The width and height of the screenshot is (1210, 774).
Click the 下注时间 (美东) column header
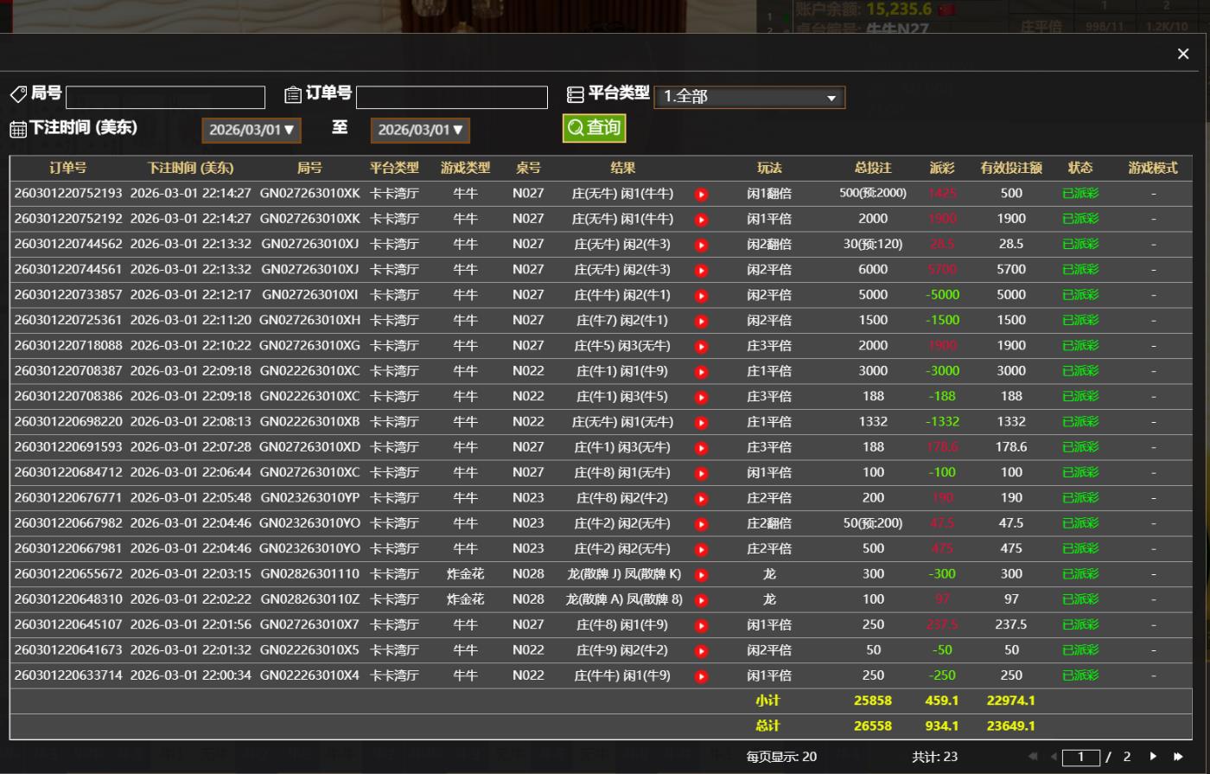pos(190,168)
